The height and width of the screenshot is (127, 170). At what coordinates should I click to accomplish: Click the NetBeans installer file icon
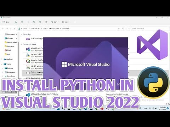click(28, 61)
